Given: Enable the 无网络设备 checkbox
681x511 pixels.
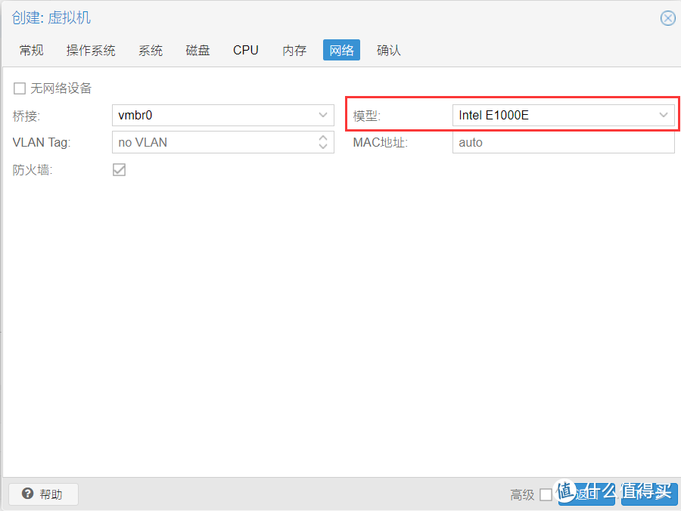Looking at the screenshot, I should point(20,88).
